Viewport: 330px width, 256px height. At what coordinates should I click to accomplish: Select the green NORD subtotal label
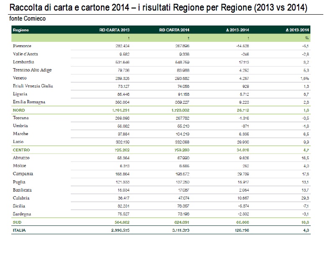pos(18,110)
